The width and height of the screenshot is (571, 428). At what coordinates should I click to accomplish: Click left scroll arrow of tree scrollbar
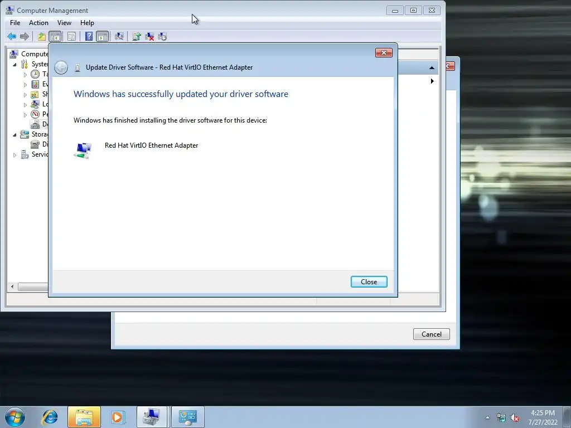12,287
